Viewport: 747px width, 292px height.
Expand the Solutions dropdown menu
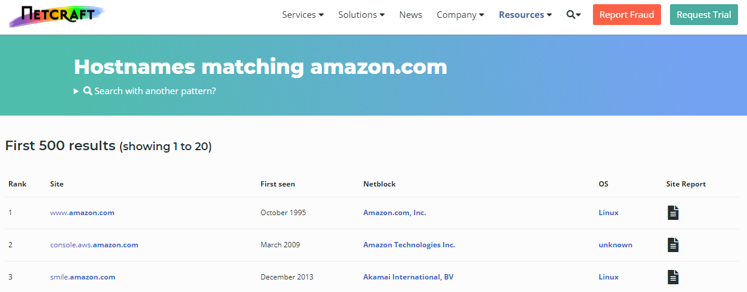pyautogui.click(x=361, y=15)
